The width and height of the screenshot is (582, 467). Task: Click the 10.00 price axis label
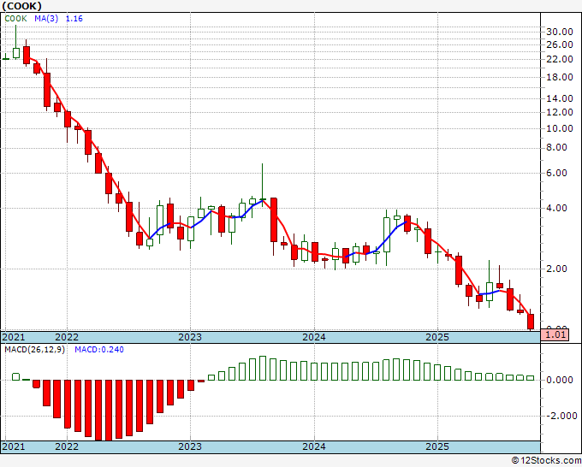pos(560,128)
